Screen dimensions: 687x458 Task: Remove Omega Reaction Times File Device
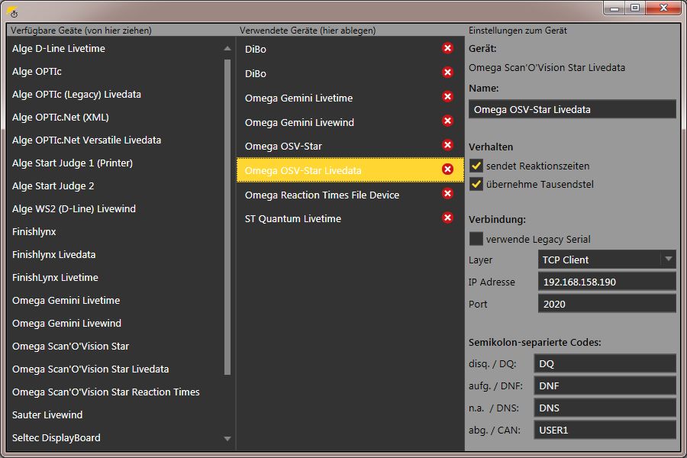pyautogui.click(x=447, y=194)
